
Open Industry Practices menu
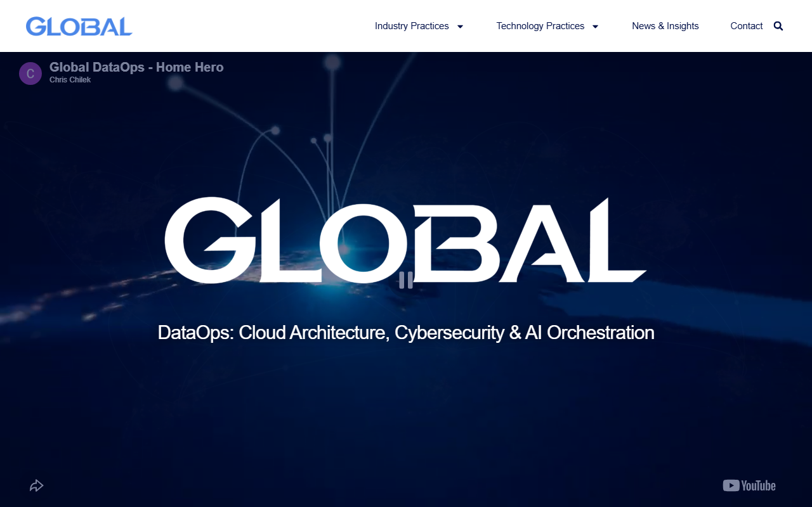(412, 26)
